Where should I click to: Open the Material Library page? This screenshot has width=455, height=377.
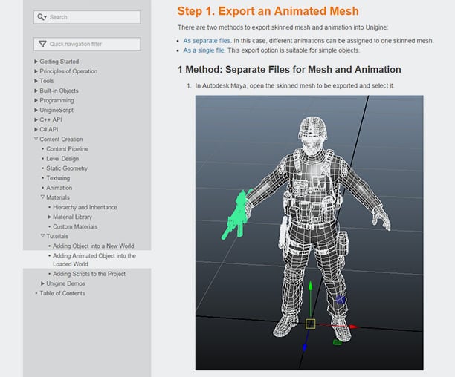(73, 217)
